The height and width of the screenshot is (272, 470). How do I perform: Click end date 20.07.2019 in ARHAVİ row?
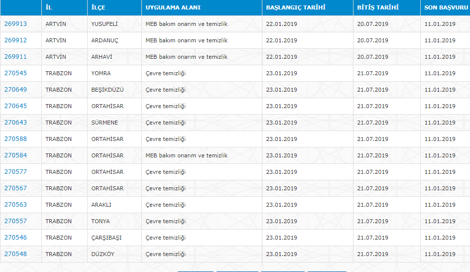tap(372, 57)
